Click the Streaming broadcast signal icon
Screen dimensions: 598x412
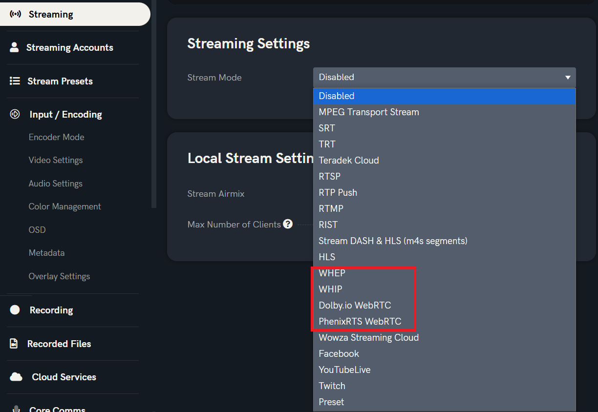[16, 14]
